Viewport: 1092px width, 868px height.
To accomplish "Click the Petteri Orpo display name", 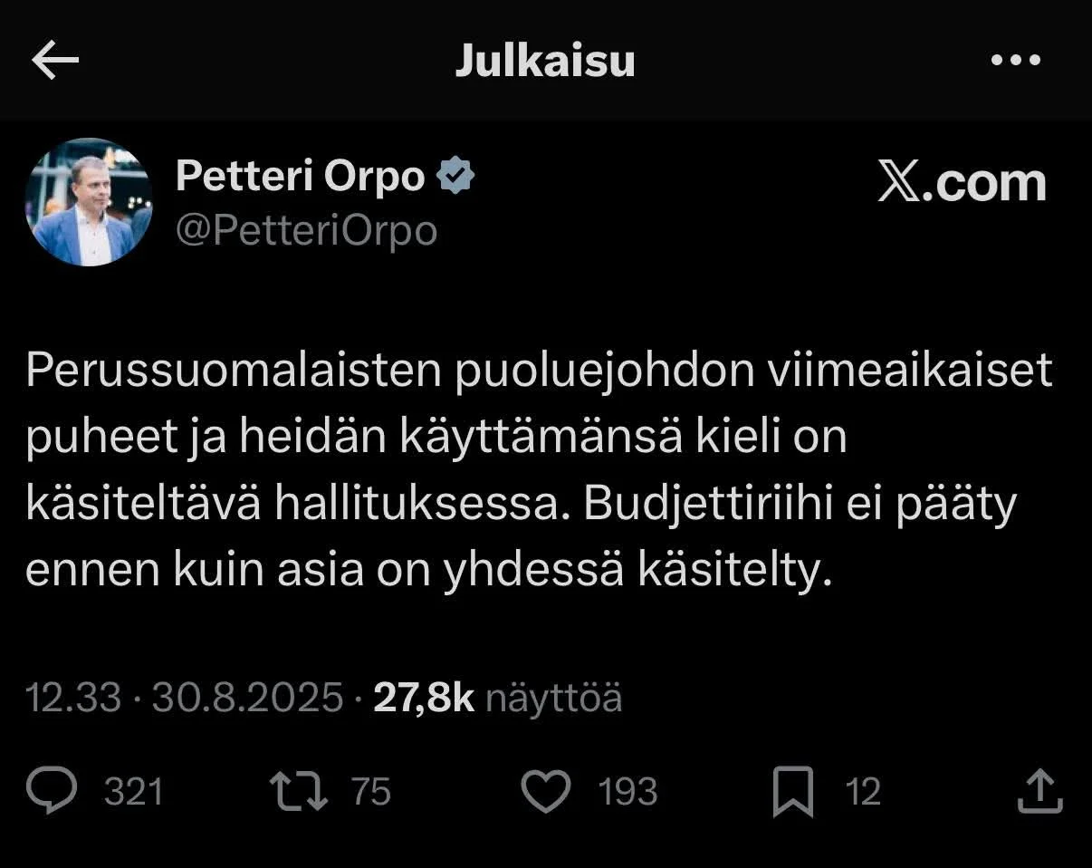I will pyautogui.click(x=300, y=175).
